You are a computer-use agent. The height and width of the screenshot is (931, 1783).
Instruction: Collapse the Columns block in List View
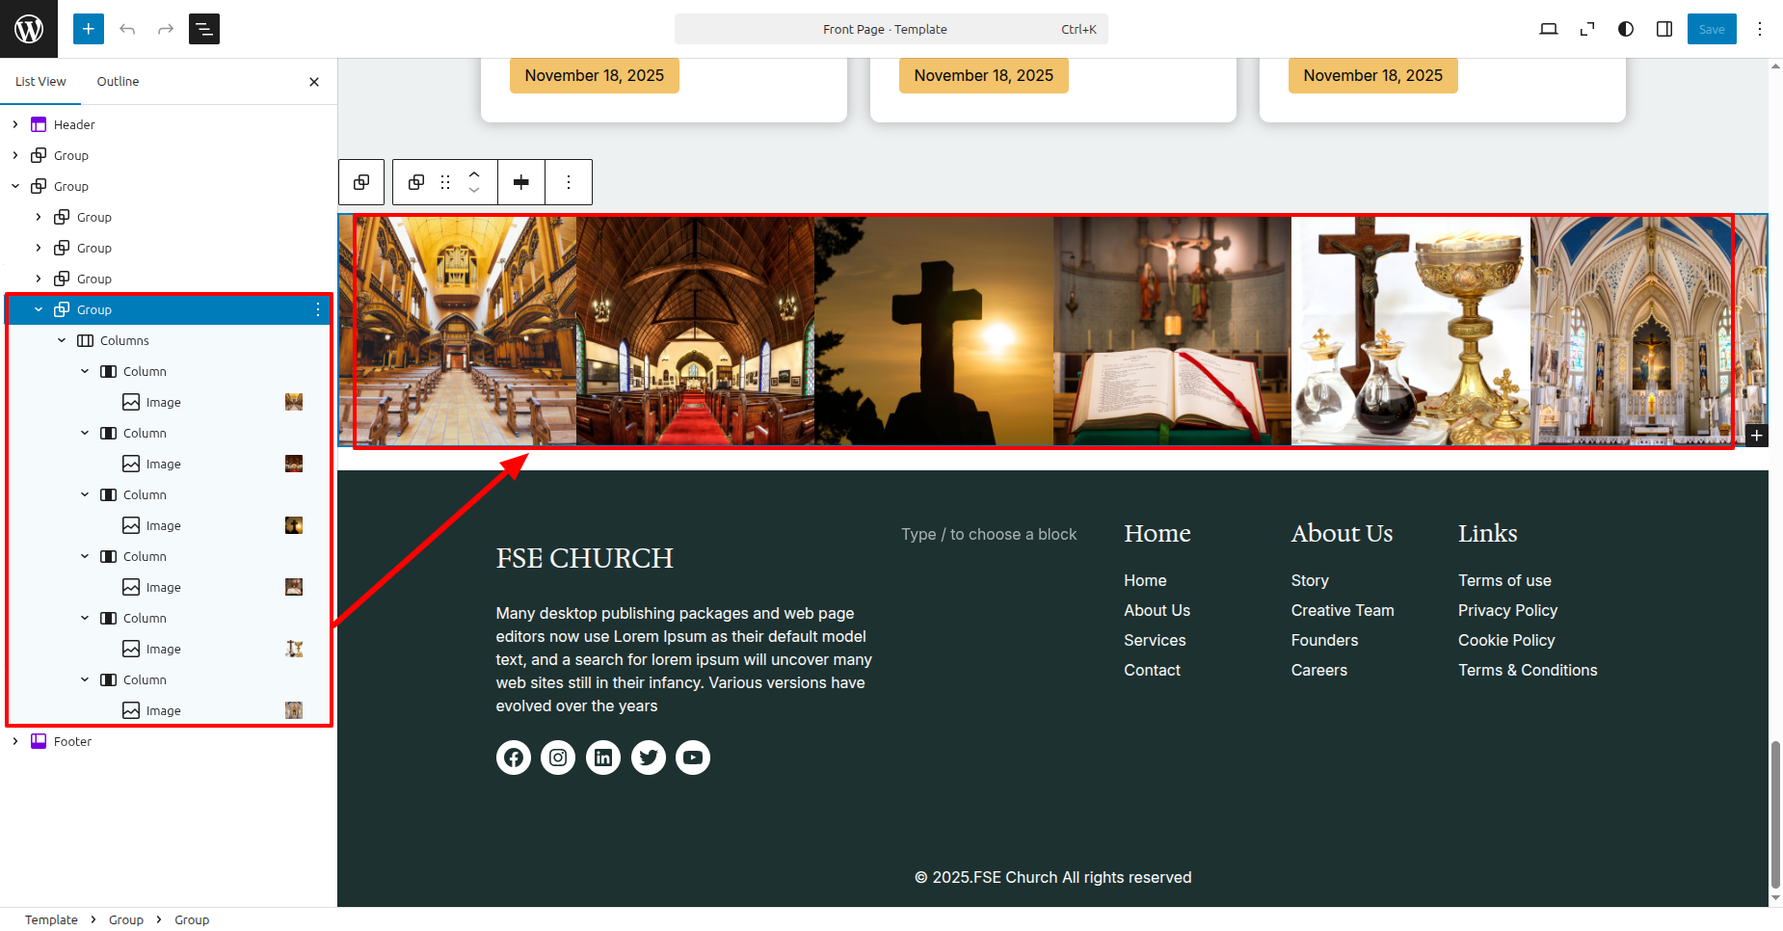(62, 340)
